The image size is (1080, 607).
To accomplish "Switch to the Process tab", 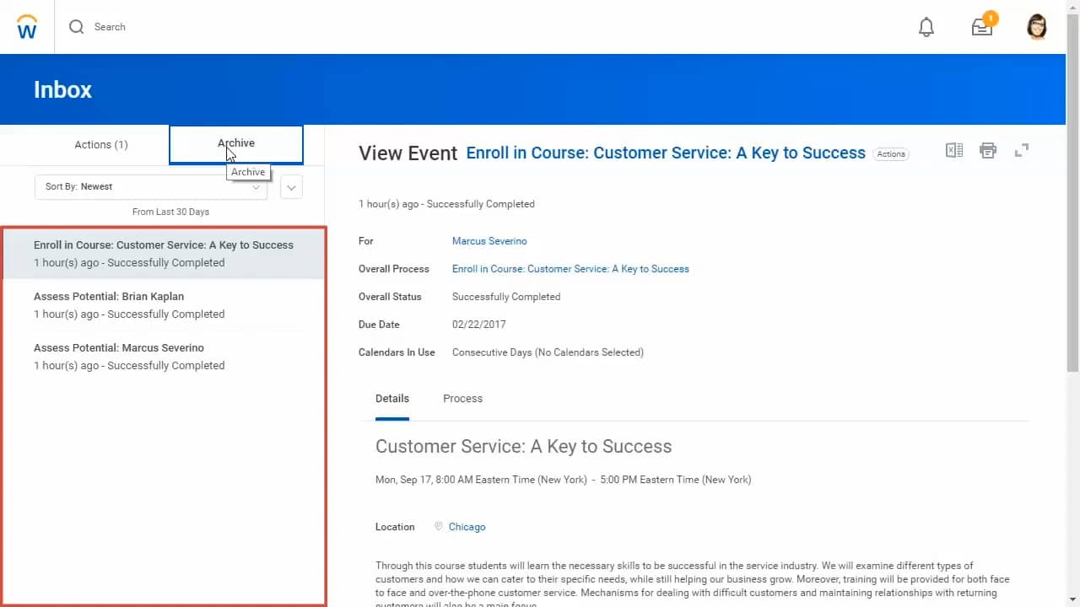I will (x=462, y=399).
